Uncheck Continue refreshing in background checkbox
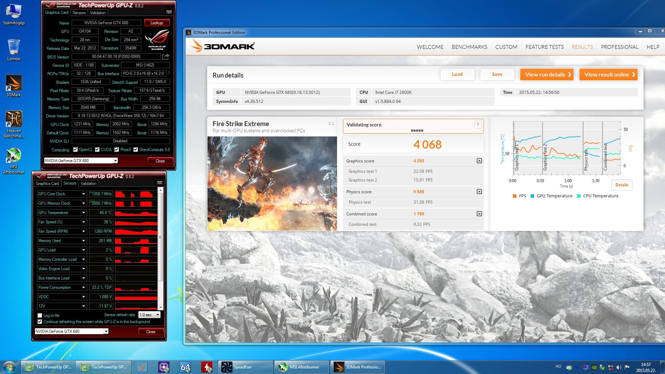The image size is (665, 374). pyautogui.click(x=40, y=322)
